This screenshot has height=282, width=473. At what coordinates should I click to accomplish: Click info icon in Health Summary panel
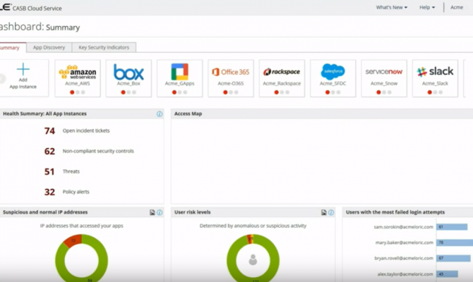point(160,114)
